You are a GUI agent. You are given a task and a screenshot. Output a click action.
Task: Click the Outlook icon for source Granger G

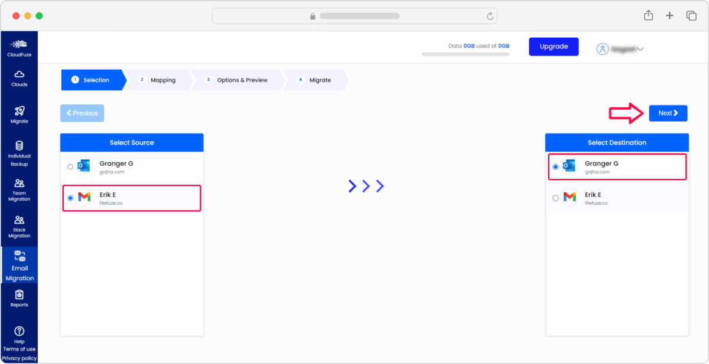[84, 166]
